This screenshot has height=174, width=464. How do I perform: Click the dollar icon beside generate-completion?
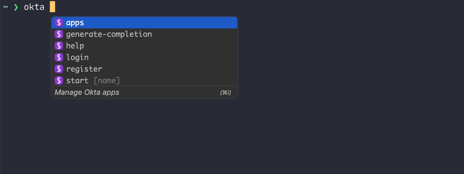click(x=59, y=34)
